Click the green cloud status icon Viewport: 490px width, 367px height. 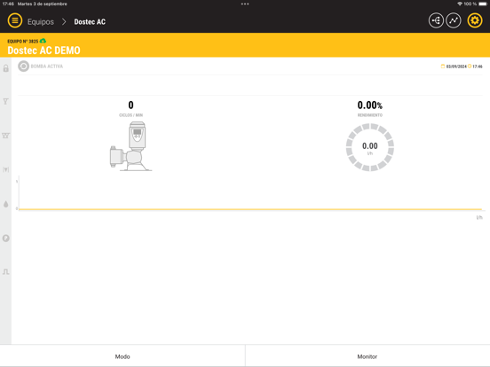[x=43, y=41]
